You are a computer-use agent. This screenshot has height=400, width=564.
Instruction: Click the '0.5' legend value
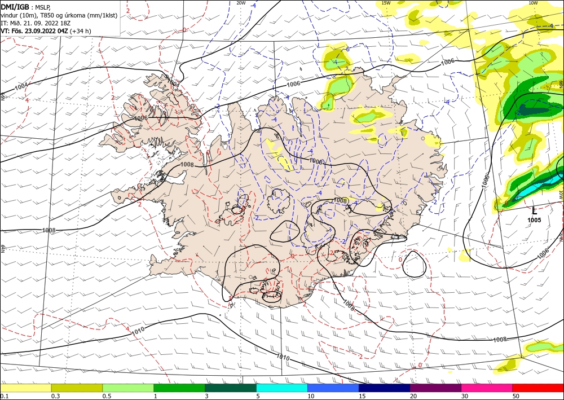pyautogui.click(x=107, y=396)
